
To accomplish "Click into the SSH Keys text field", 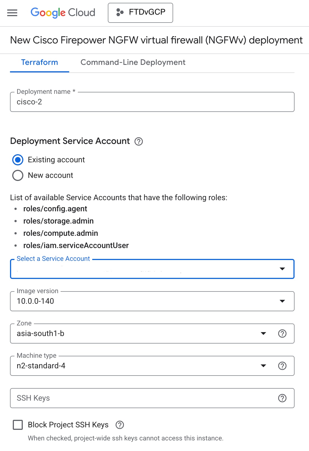I will coord(139,398).
